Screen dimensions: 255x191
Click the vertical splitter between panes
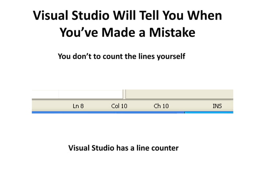124,94
